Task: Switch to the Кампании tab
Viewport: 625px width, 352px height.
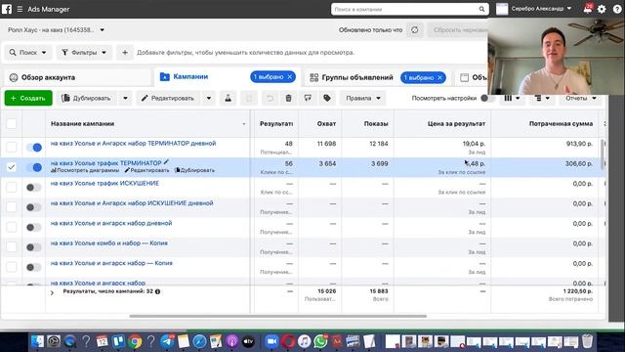Action: click(x=190, y=76)
